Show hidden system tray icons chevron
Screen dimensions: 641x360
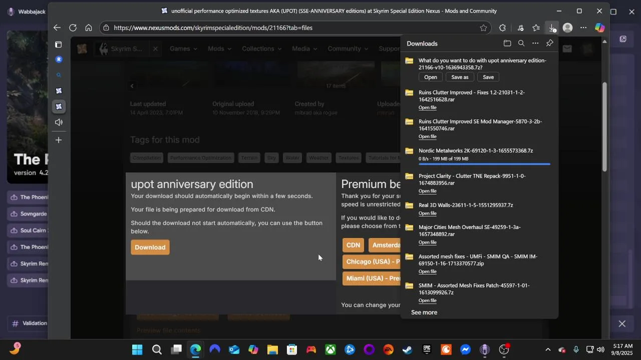[x=548, y=349]
